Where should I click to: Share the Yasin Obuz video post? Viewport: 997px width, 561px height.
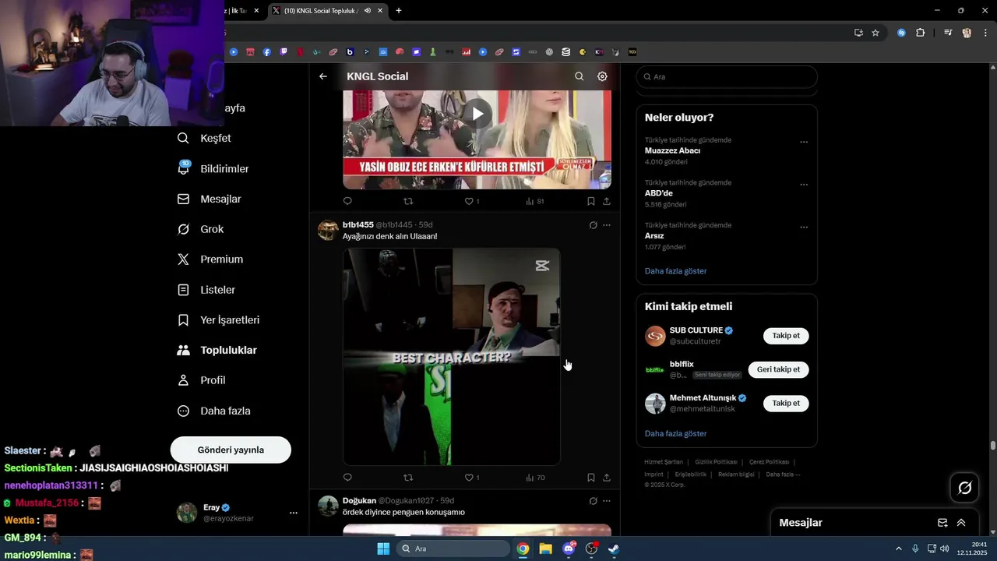coord(607,201)
